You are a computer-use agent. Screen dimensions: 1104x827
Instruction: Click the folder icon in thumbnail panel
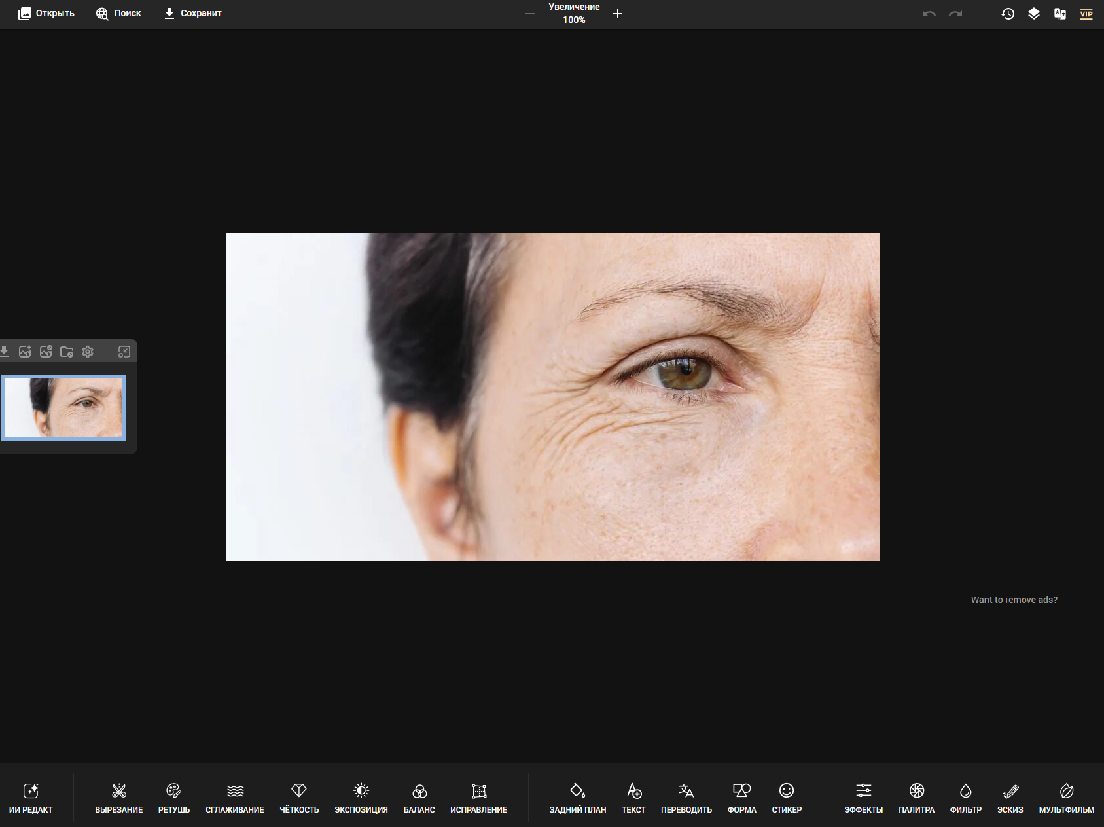(67, 352)
